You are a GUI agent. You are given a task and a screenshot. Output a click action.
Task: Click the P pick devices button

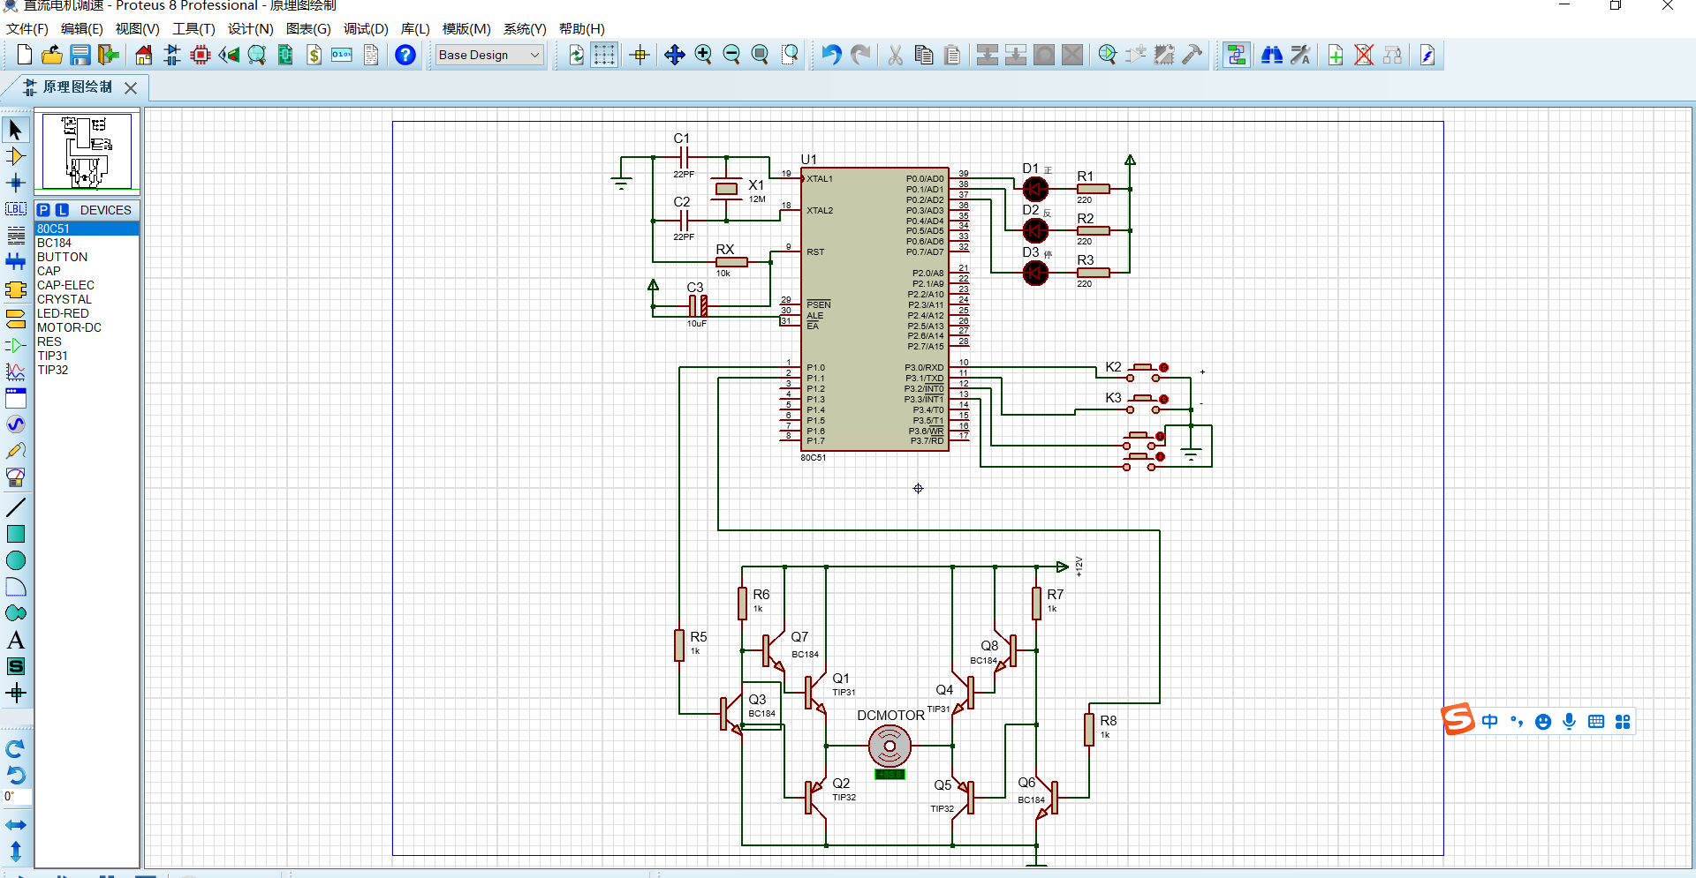43,210
